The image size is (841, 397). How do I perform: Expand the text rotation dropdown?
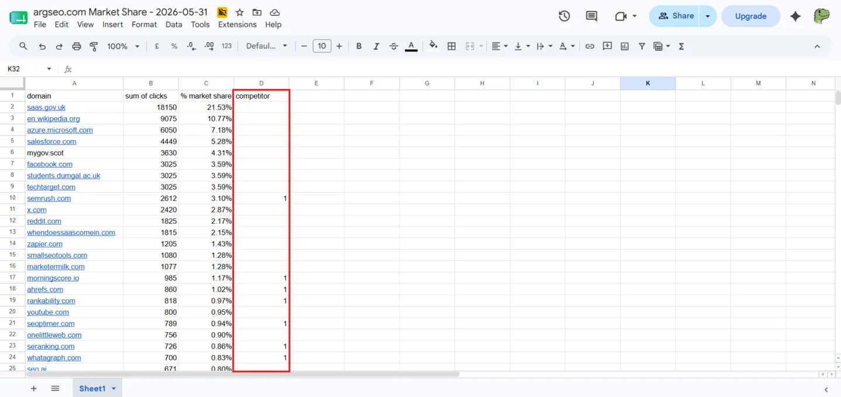tap(573, 46)
